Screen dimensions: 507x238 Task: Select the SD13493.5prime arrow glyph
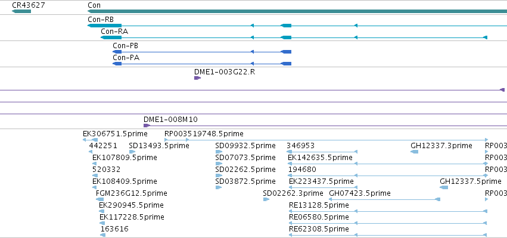tap(132, 152)
